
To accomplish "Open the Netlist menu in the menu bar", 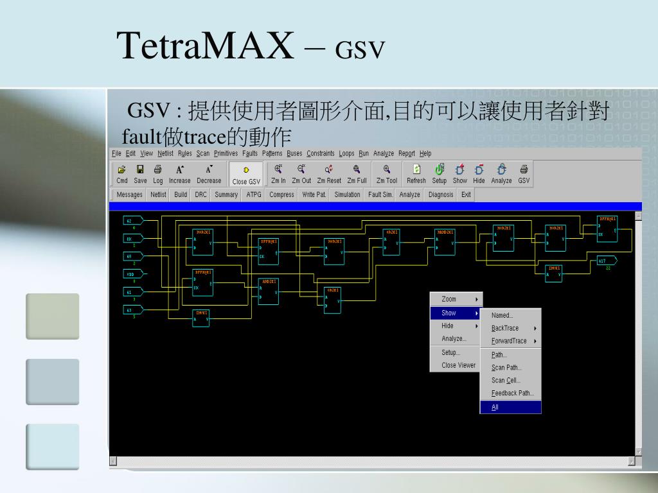I will click(x=165, y=153).
